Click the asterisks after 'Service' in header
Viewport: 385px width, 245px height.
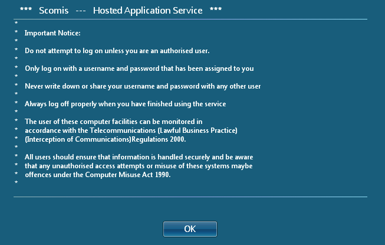point(215,11)
